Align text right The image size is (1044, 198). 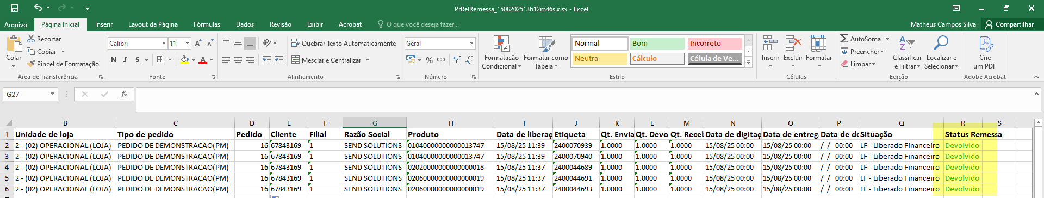tap(250, 60)
